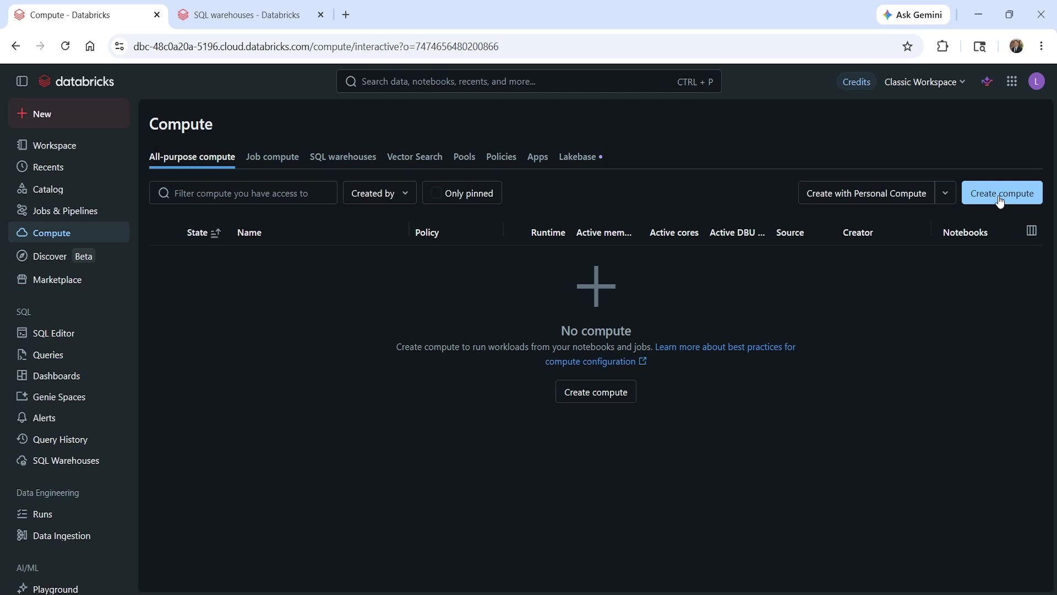Bookmark this page with the star icon
Image resolution: width=1057 pixels, height=595 pixels.
click(908, 47)
